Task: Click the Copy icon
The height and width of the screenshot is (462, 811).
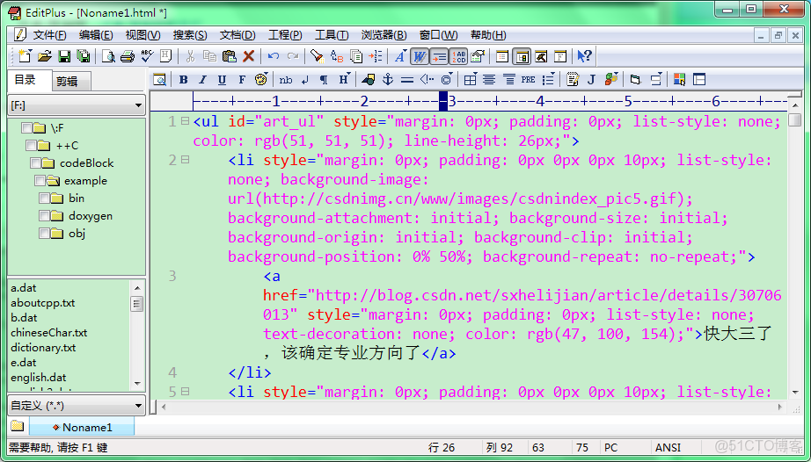Action: click(x=209, y=55)
